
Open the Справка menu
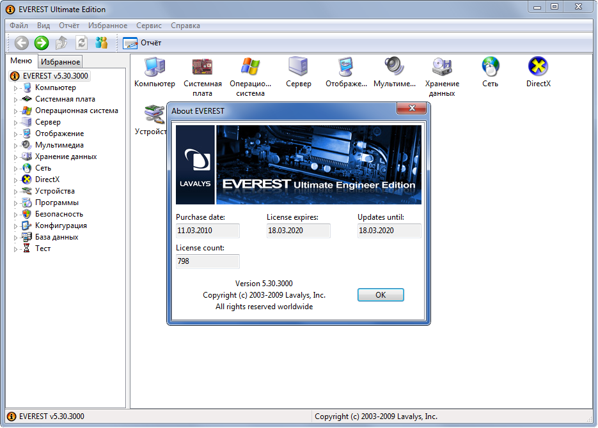pyautogui.click(x=185, y=26)
